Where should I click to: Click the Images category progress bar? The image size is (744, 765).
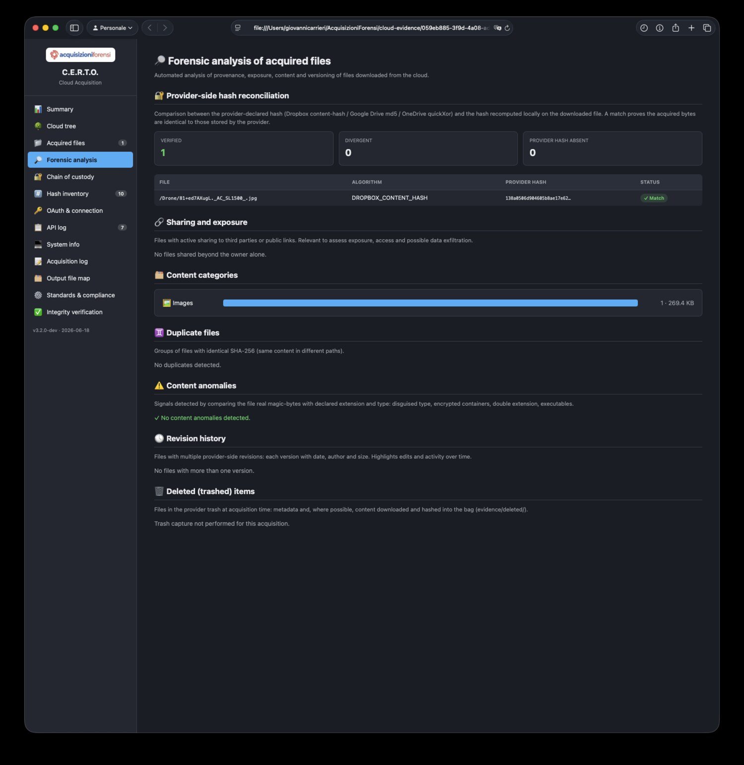(x=431, y=303)
